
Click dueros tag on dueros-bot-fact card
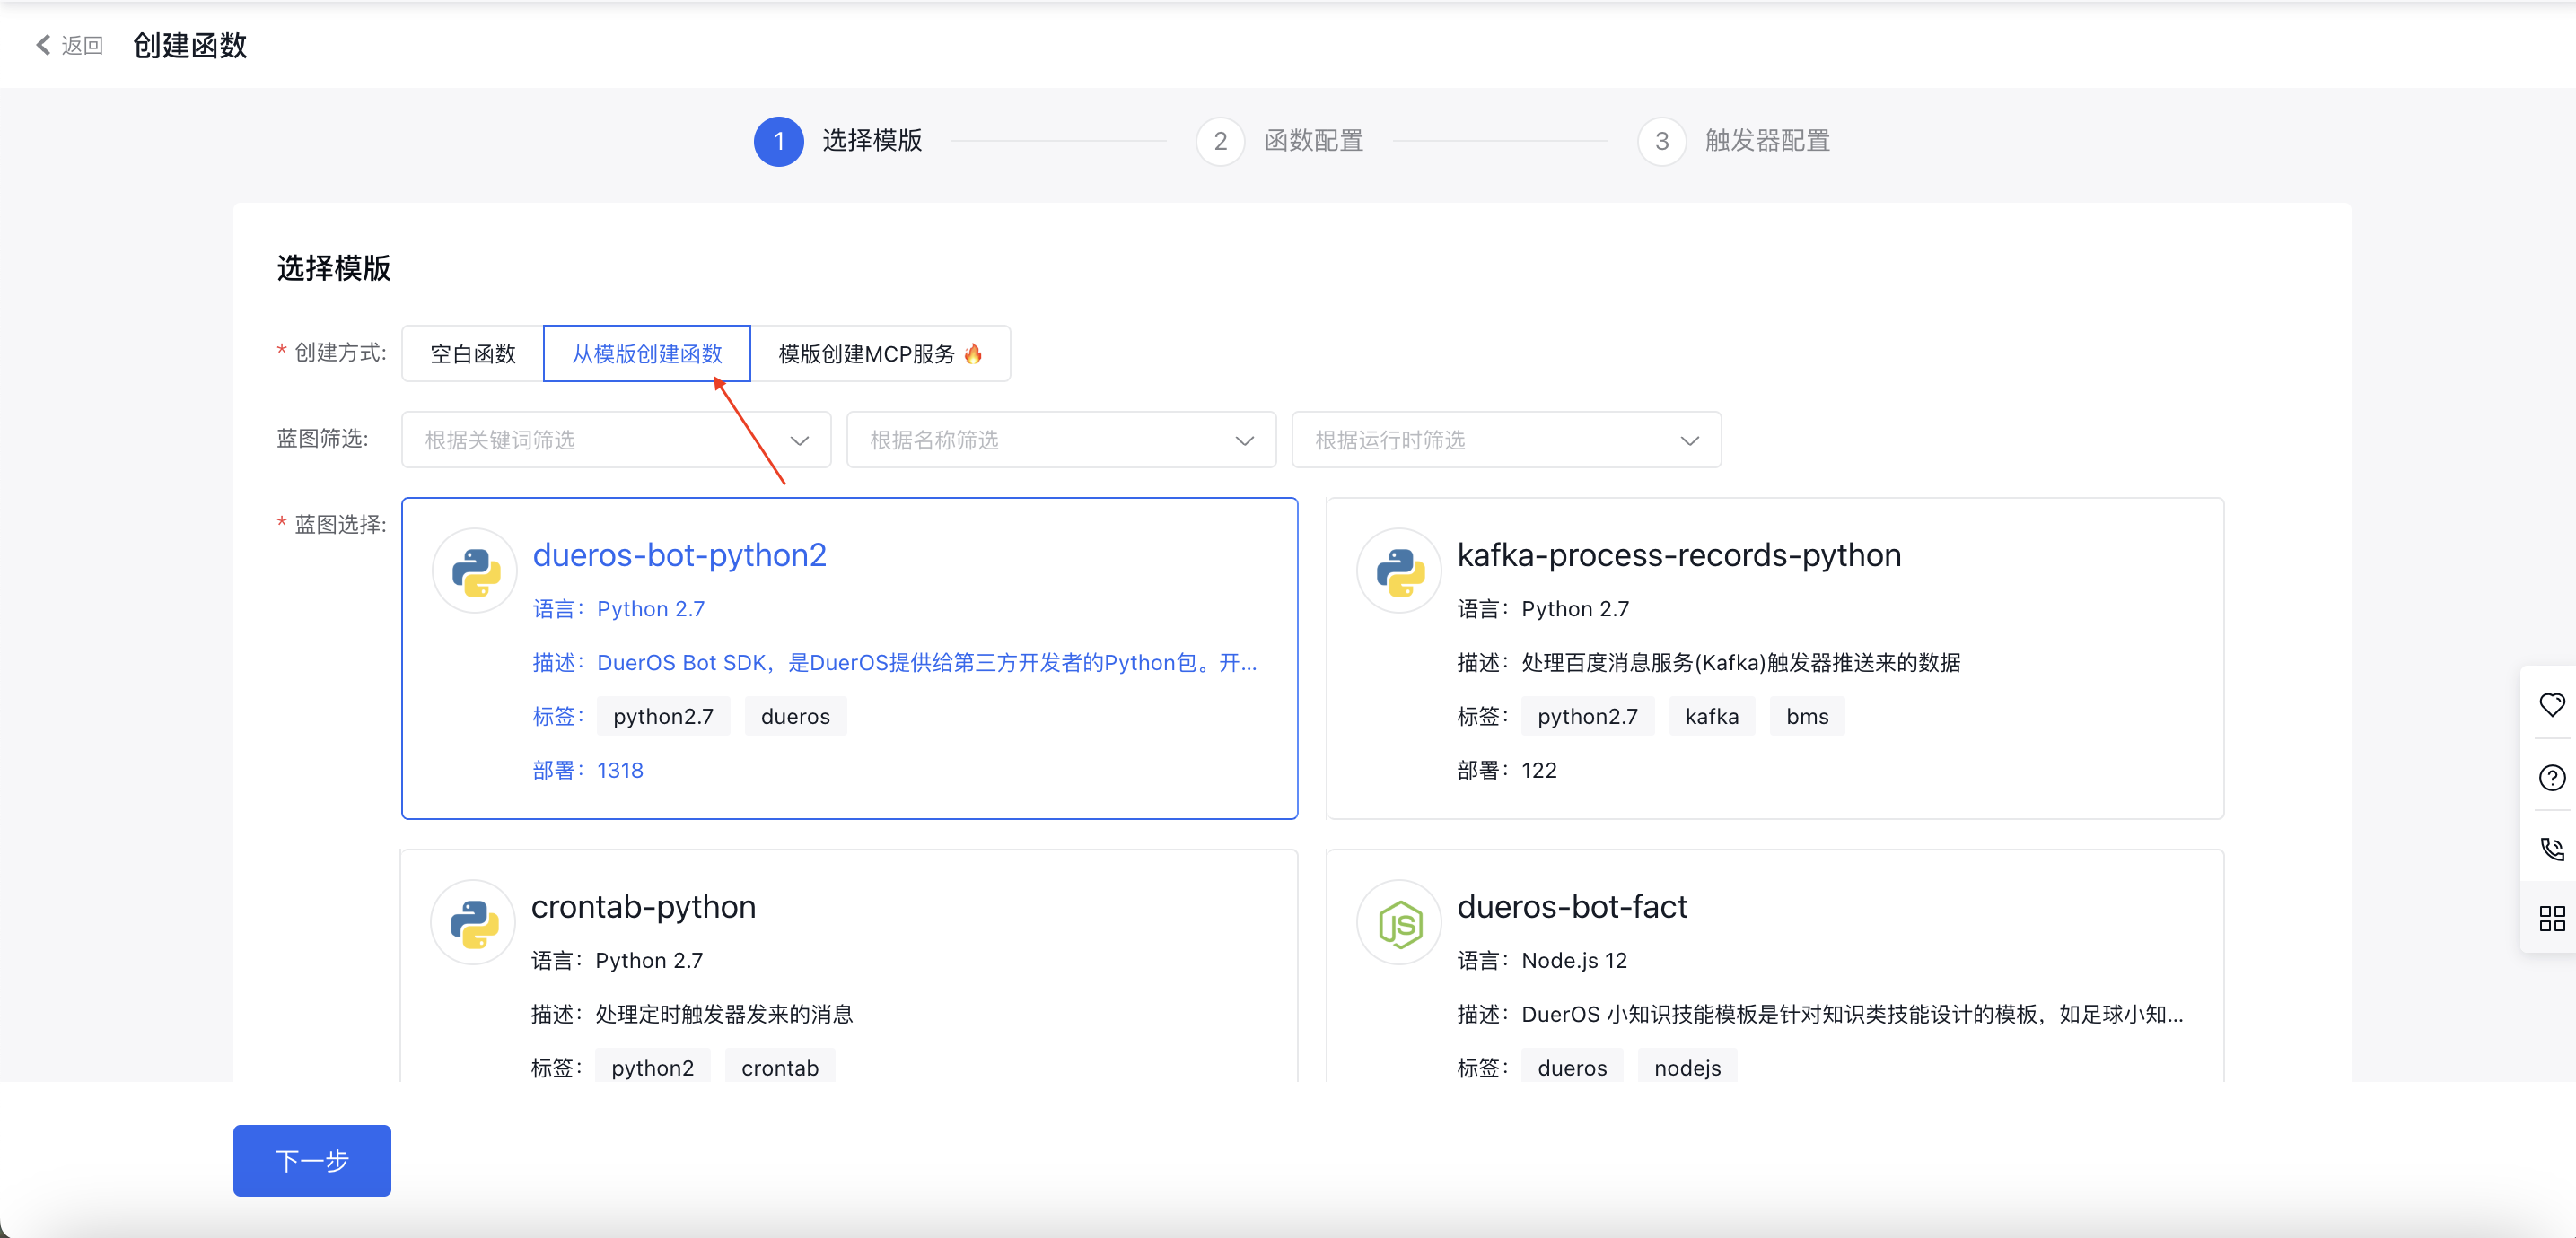(x=1572, y=1068)
